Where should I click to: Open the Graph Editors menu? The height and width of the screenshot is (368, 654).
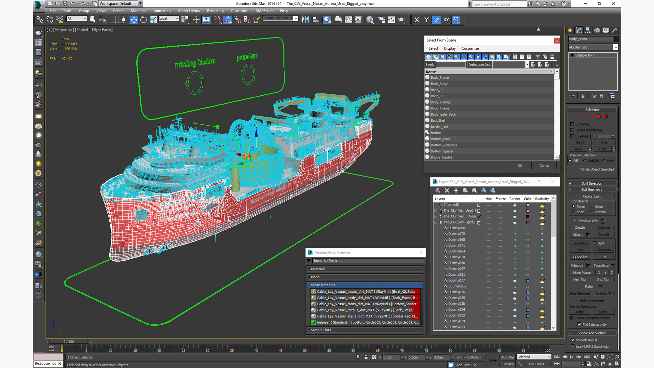pyautogui.click(x=189, y=11)
